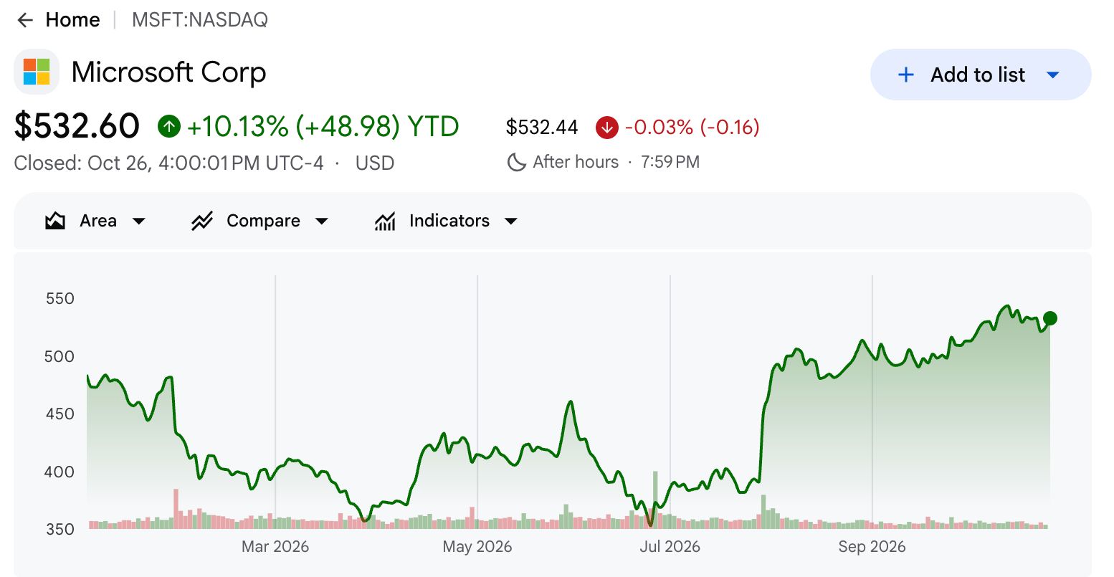The image size is (1114, 577).
Task: Open the Add to list dropdown caret
Action: (x=1053, y=75)
